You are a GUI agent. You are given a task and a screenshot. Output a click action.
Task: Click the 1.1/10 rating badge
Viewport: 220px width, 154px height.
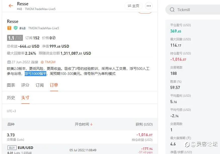(x=15, y=38)
